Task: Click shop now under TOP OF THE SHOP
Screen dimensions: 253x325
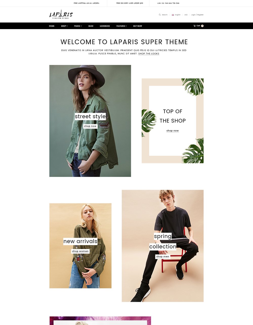Action: coord(173,131)
